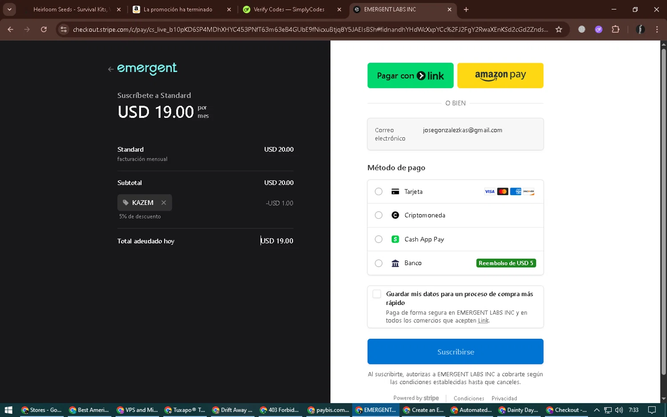Open the Dainty Day... taskbar window
The image size is (667, 417).
click(519, 410)
